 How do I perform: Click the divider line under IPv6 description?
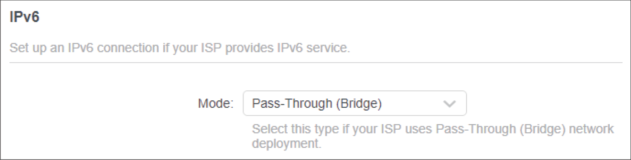pyautogui.click(x=316, y=62)
